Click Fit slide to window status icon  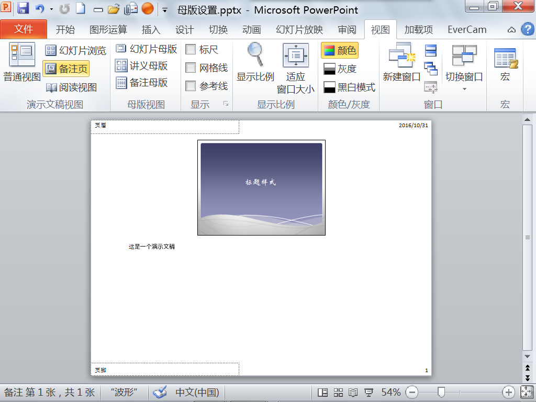pos(527,392)
